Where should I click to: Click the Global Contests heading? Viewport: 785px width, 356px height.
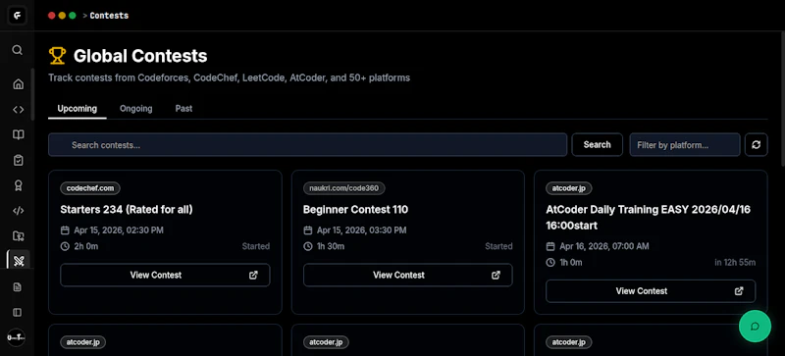pyautogui.click(x=140, y=56)
